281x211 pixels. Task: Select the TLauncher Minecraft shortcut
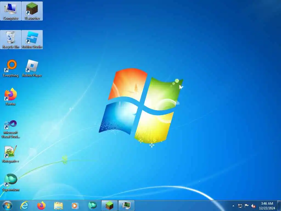(x=32, y=11)
